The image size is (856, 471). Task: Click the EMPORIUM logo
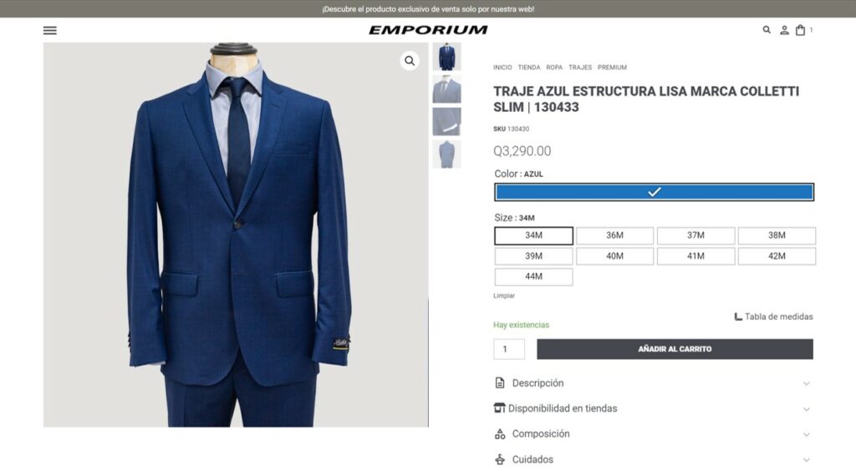coord(428,30)
